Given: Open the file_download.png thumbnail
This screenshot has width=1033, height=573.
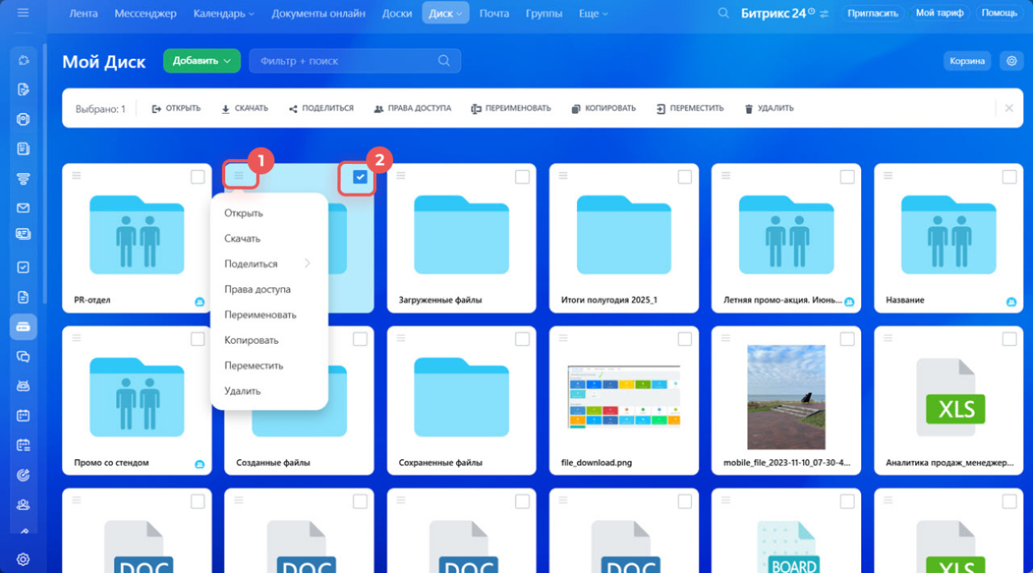Looking at the screenshot, I should click(x=623, y=396).
